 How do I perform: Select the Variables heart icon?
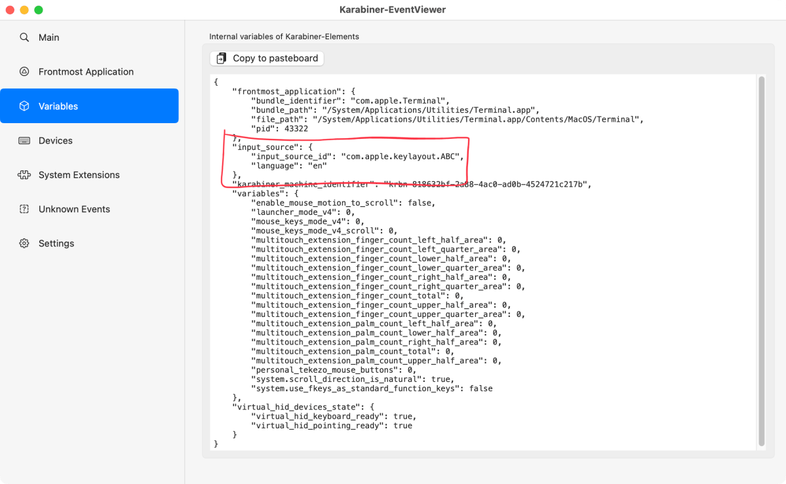point(24,105)
